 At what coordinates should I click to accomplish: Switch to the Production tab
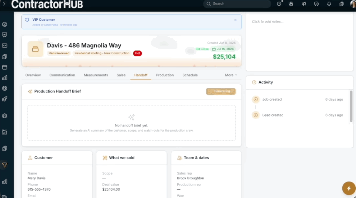(165, 75)
